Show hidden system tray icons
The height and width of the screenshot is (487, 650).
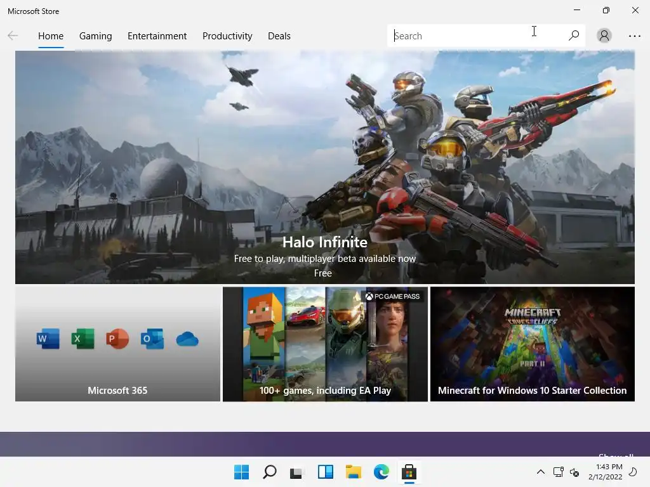click(541, 472)
